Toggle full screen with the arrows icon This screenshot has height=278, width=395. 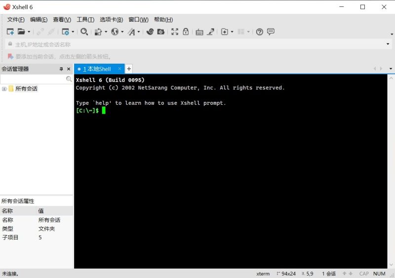click(175, 32)
